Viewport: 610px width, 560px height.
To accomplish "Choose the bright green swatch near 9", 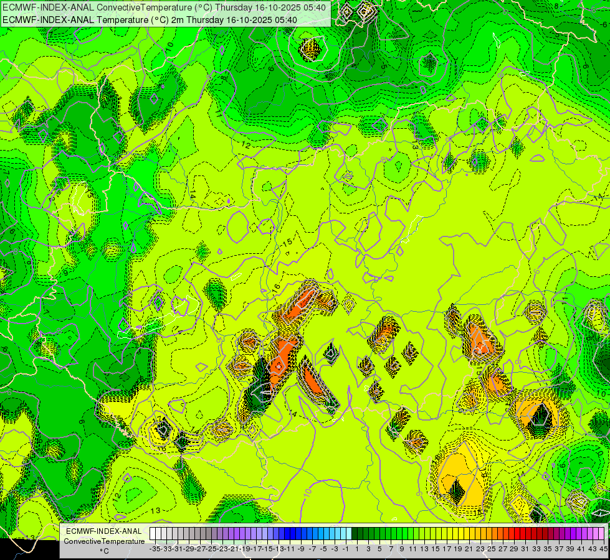I will tap(403, 533).
